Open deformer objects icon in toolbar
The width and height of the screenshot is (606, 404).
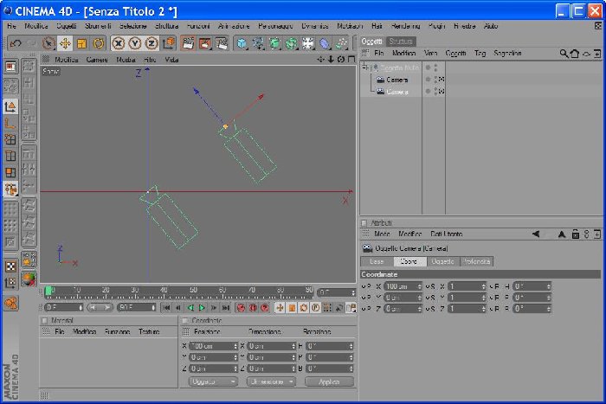pos(325,43)
